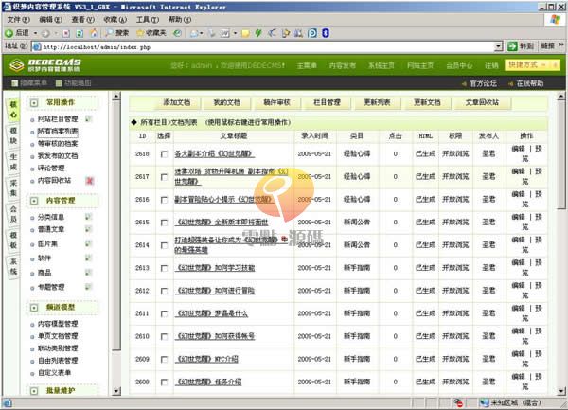Image resolution: width=568 pixels, height=410 pixels.
Task: Click the icon beside 普通文章
Action: [89, 229]
